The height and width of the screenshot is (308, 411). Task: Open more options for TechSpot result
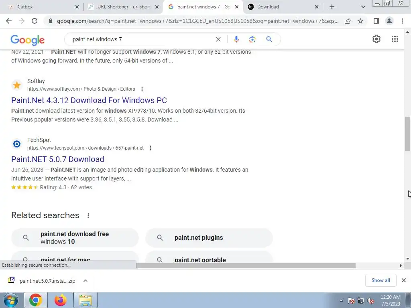[151, 148]
